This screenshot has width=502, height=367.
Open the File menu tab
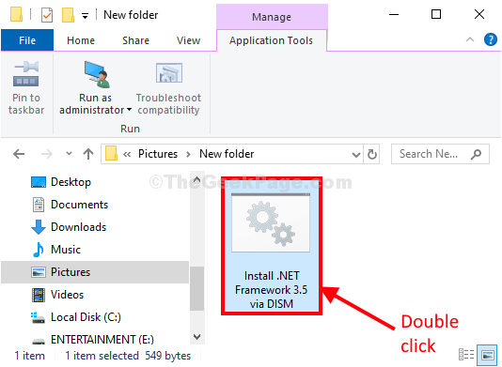pyautogui.click(x=27, y=40)
